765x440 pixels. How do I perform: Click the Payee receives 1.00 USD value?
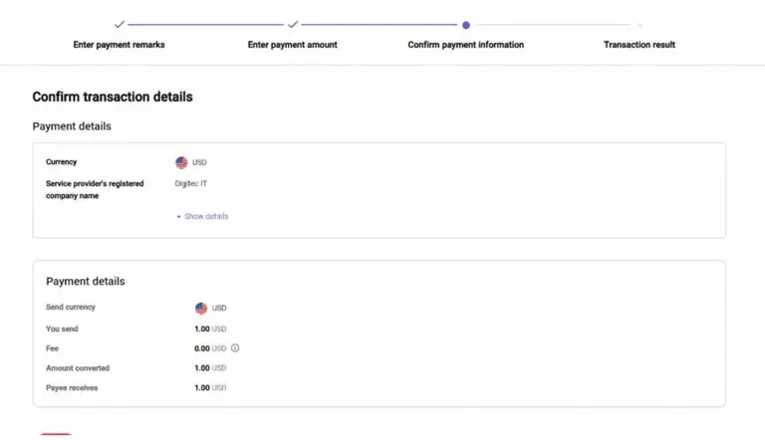tap(210, 388)
